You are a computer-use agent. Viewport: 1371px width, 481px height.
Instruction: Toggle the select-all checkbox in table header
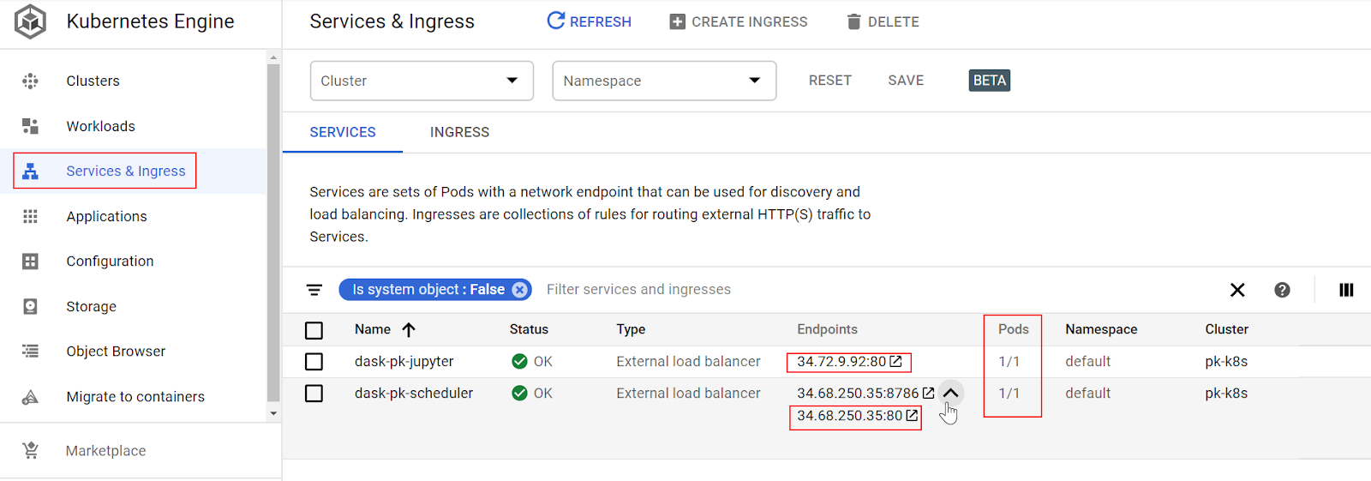(x=314, y=330)
